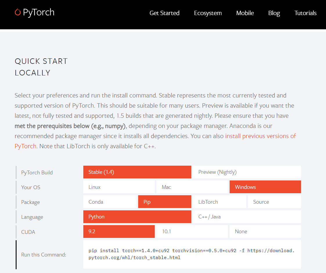Open Tutorials in the top navigation
The width and height of the screenshot is (326, 273).
pos(305,13)
